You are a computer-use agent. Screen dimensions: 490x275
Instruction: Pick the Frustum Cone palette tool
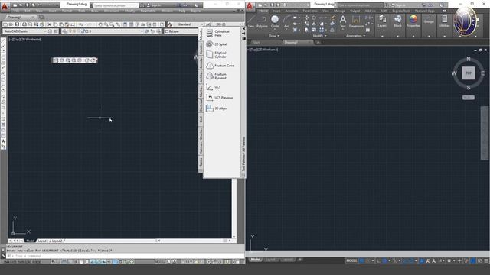220,66
